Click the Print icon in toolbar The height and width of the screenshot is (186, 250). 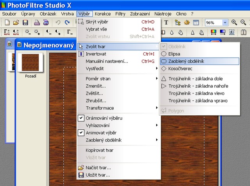pos(37,23)
